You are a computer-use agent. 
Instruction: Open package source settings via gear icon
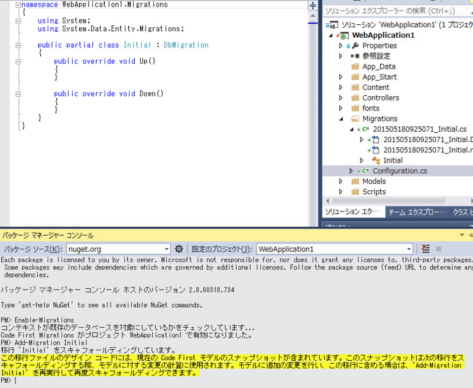(x=179, y=249)
